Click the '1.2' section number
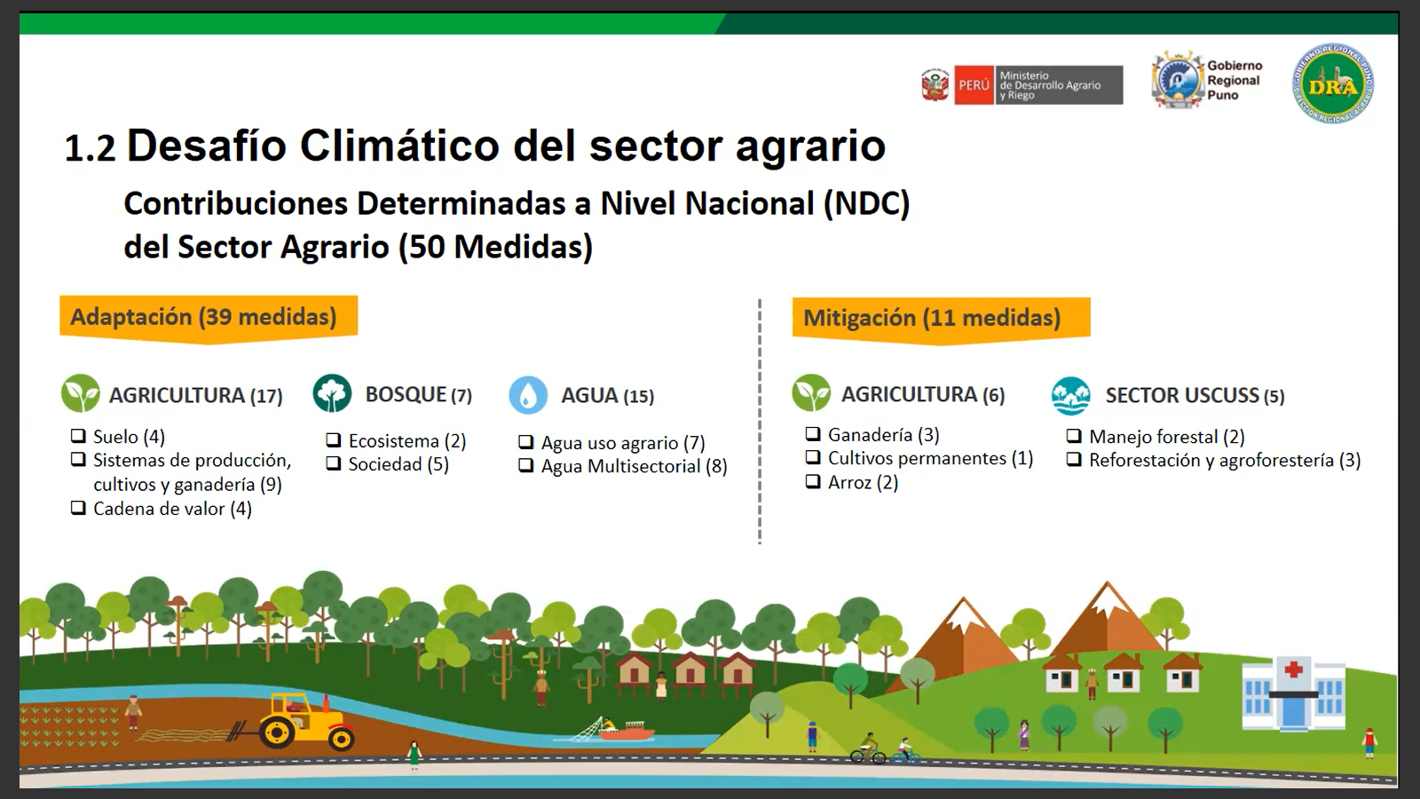Viewport: 1420px width, 799px height. tap(90, 148)
